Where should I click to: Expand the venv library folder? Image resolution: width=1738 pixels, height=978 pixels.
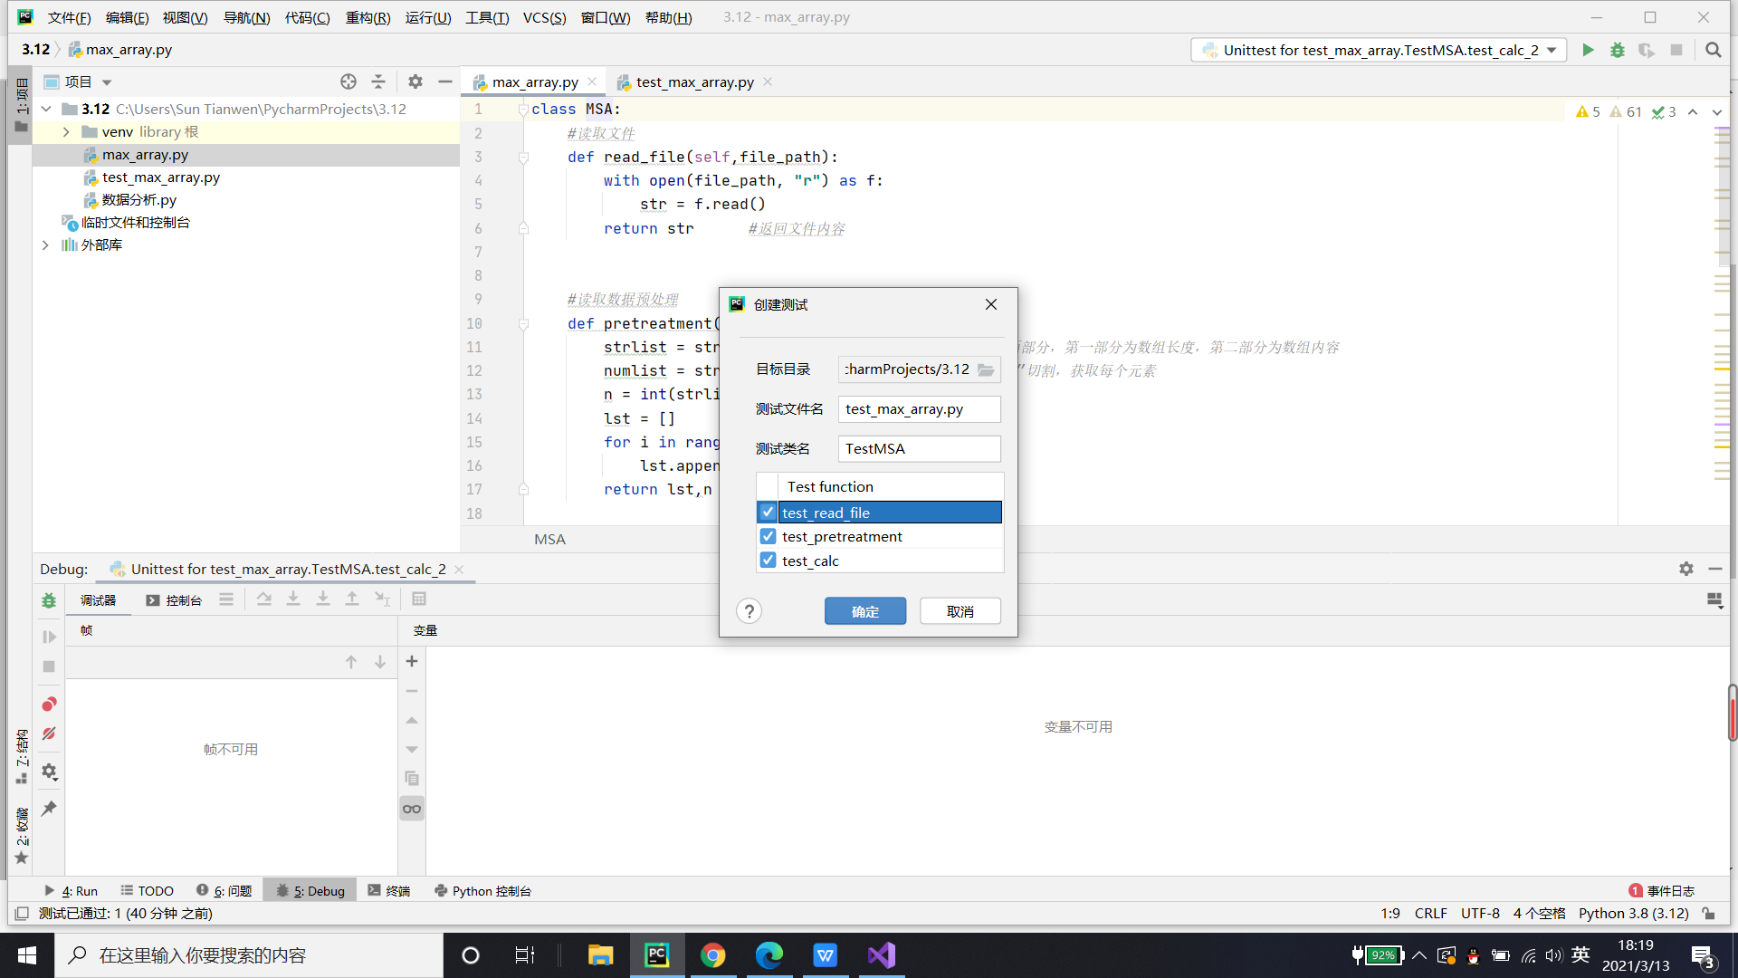pyautogui.click(x=66, y=132)
